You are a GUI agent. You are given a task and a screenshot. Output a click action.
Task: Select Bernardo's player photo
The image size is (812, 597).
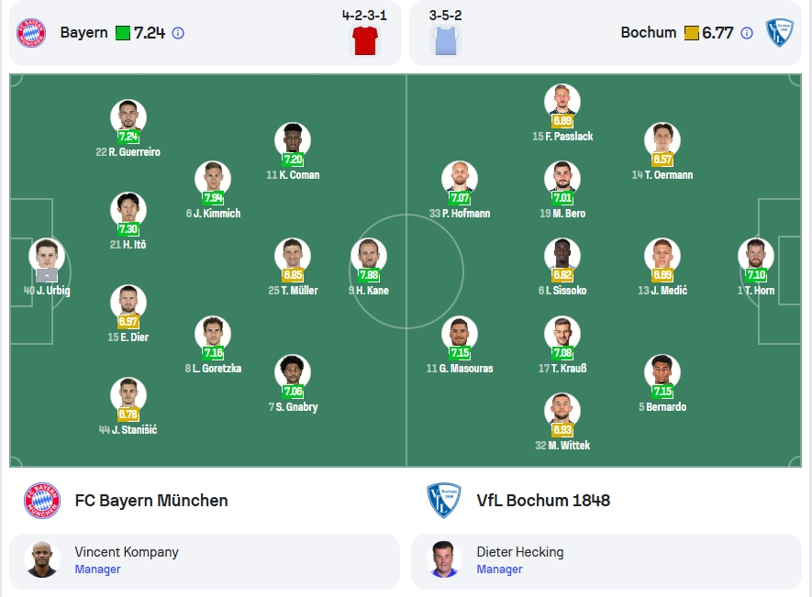662,371
